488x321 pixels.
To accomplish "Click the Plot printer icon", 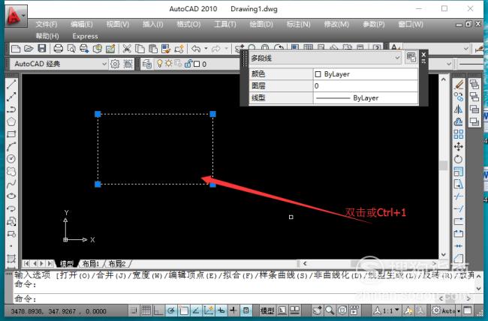I will coord(59,49).
